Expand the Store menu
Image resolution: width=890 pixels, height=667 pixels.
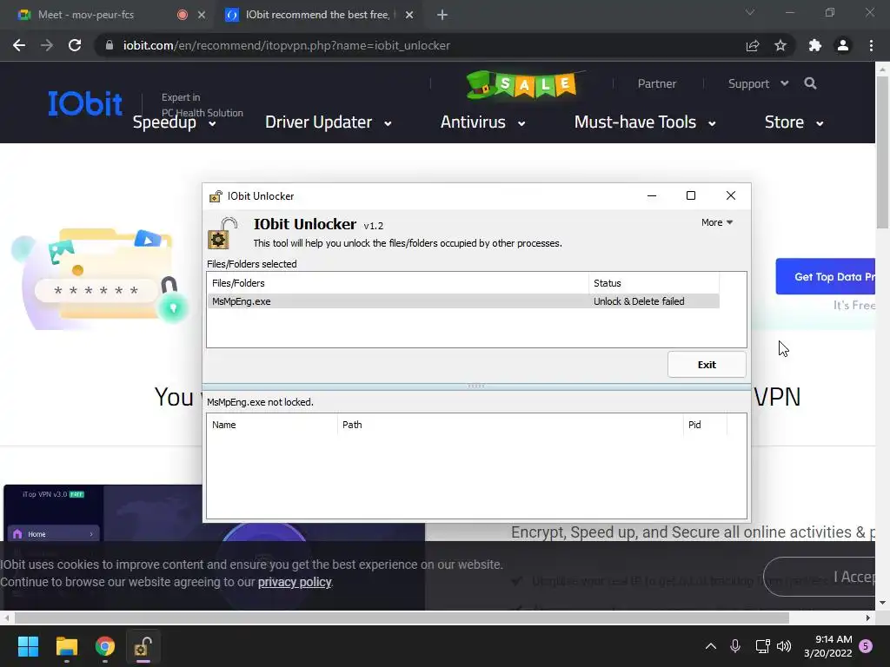pyautogui.click(x=794, y=122)
